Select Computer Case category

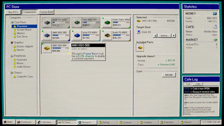(x=25, y=77)
